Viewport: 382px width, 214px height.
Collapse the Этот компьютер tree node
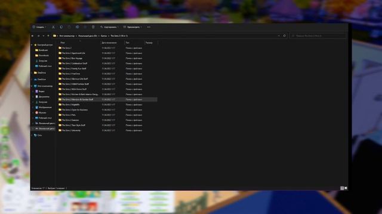32,86
